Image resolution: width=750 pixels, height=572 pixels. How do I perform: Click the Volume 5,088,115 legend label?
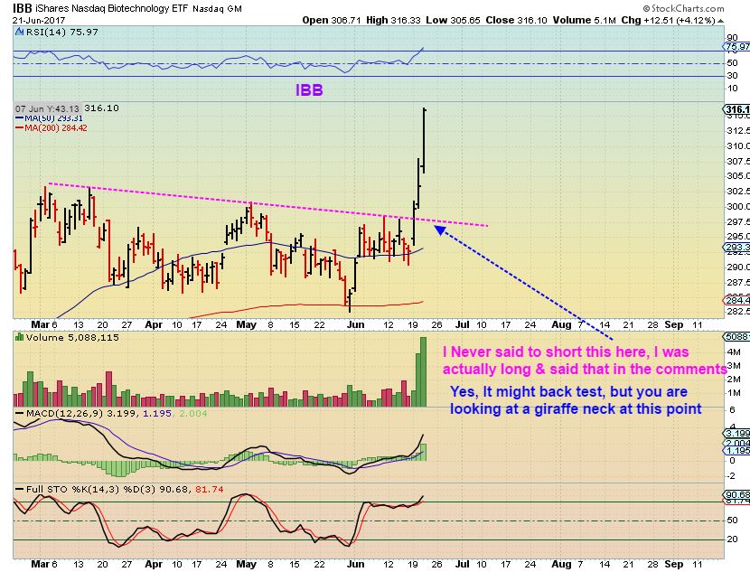click(x=72, y=337)
